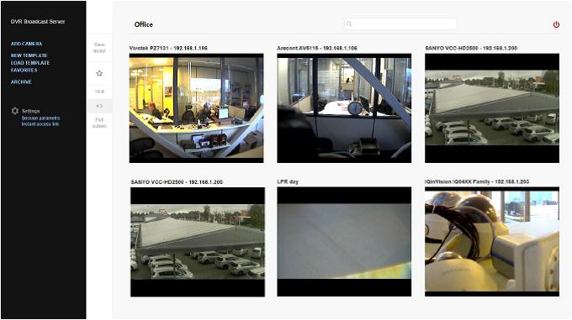Image resolution: width=572 pixels, height=320 pixels.
Task: Open the ADD CAMERA menu item
Action: pos(26,44)
